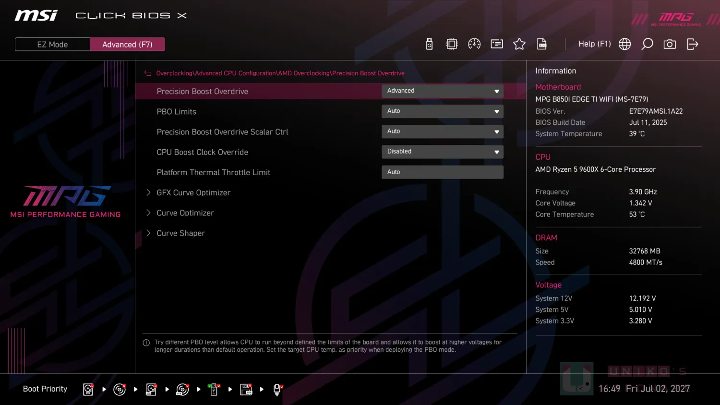Image resolution: width=720 pixels, height=405 pixels.
Task: Select Precision Boost Overdrive Scalar Ctrl label
Action: click(x=222, y=132)
